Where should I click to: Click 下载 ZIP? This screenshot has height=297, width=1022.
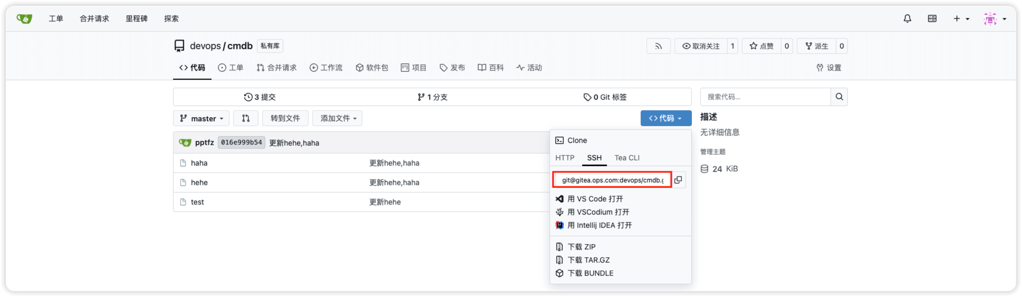click(576, 247)
